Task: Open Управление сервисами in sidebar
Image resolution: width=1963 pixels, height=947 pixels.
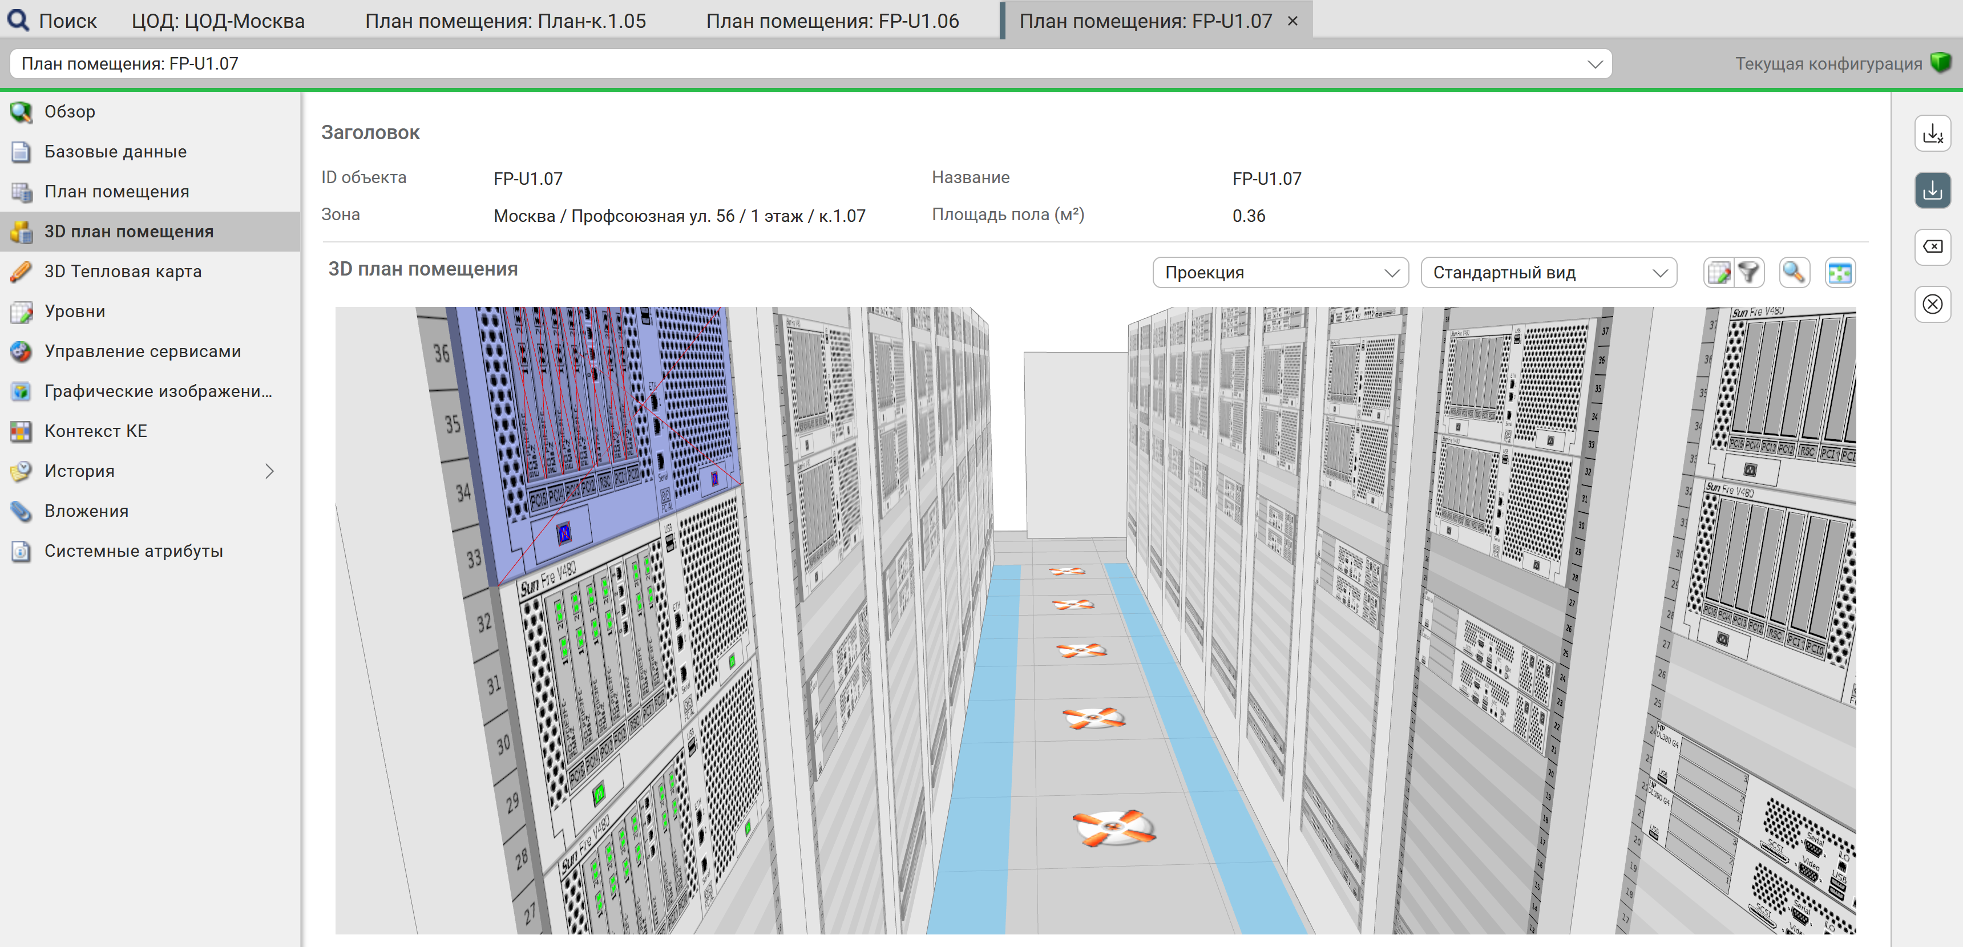Action: [x=143, y=351]
